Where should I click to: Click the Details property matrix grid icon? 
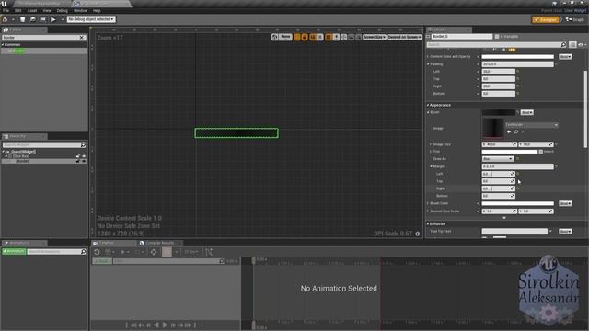[572, 45]
